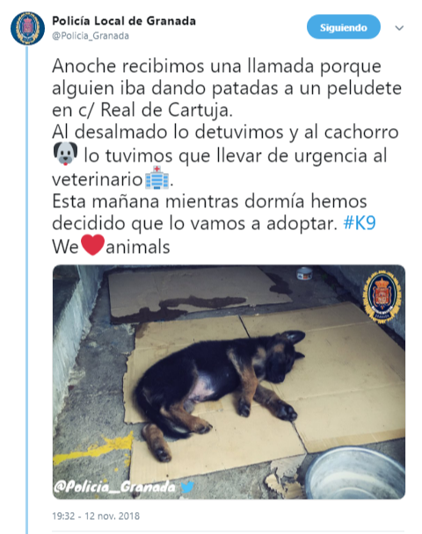
Task: Click the 'We animals' line of text
Action: [111, 246]
